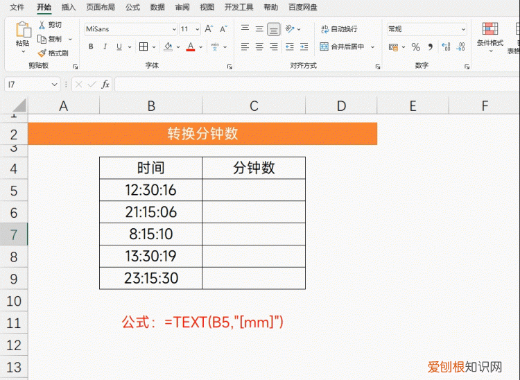Select row 7 header
520x380 pixels.
click(14, 234)
